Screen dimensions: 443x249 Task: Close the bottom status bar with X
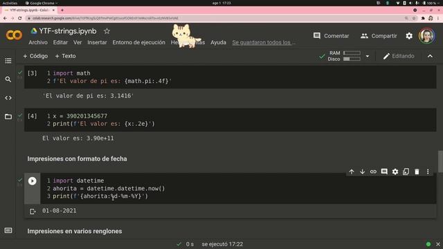(438, 244)
